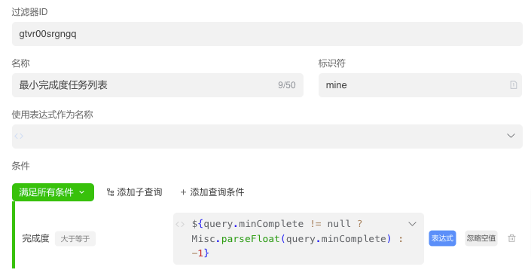Select the 完成度 field name
531x276 pixels.
pos(35,238)
